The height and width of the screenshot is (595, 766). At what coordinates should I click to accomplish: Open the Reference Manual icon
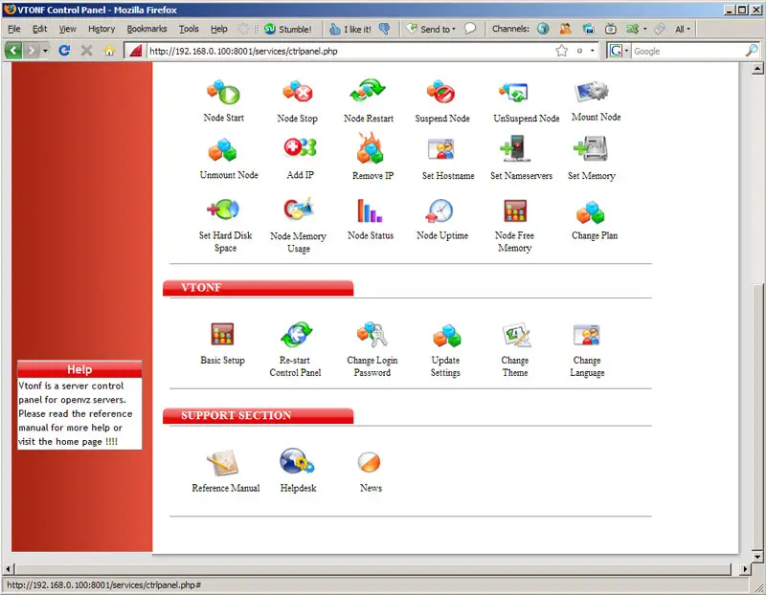(223, 462)
